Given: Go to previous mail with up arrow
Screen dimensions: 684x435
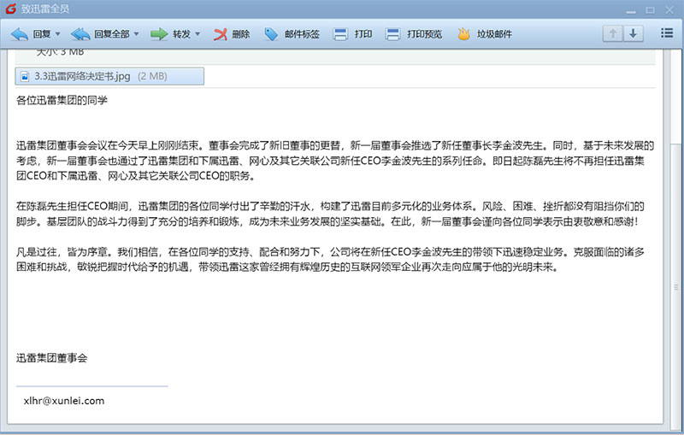Looking at the screenshot, I should point(612,33).
